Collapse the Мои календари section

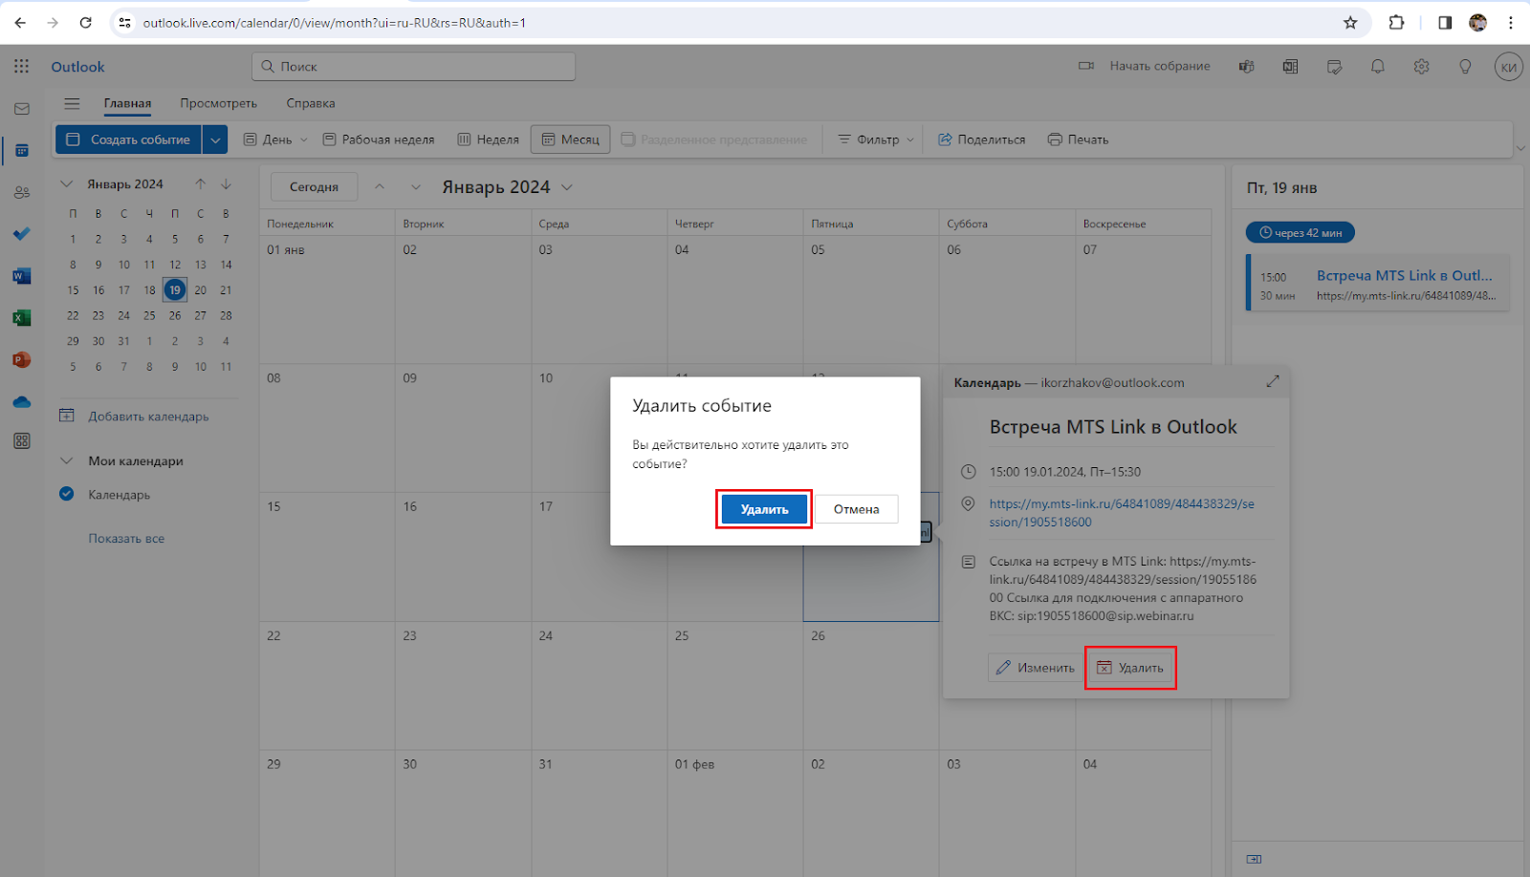point(67,460)
